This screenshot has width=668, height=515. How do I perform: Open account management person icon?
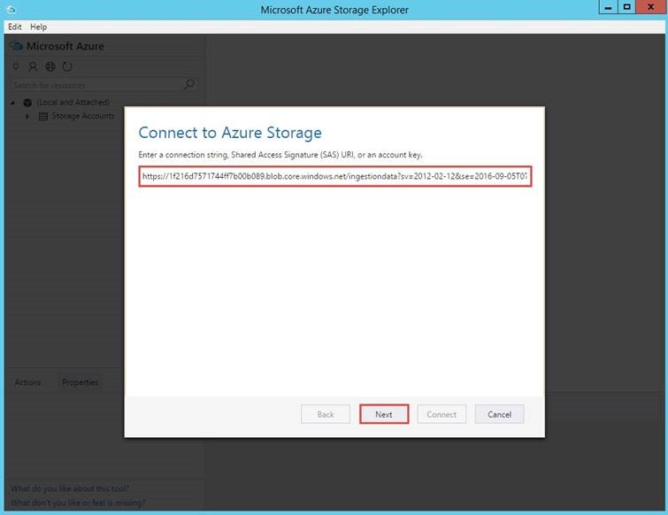(33, 66)
